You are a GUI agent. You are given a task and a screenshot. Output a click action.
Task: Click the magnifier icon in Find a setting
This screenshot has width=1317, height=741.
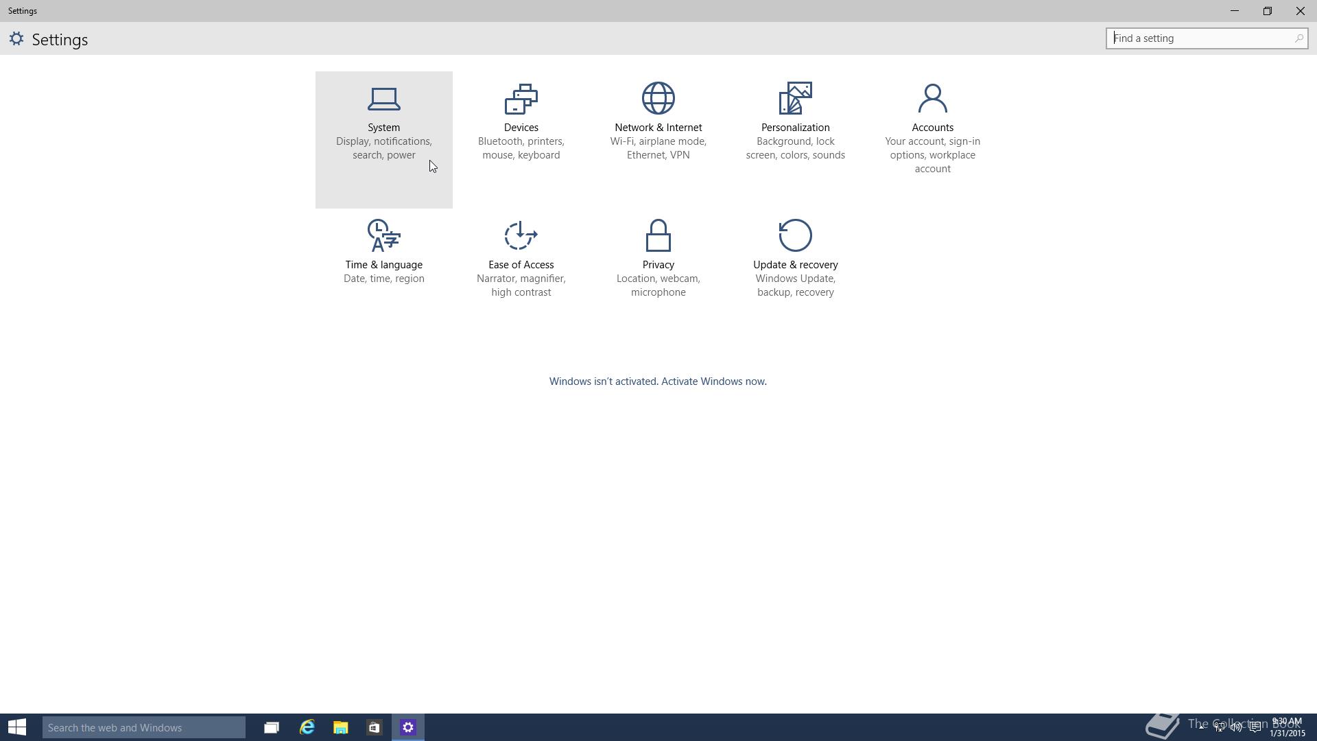point(1298,38)
